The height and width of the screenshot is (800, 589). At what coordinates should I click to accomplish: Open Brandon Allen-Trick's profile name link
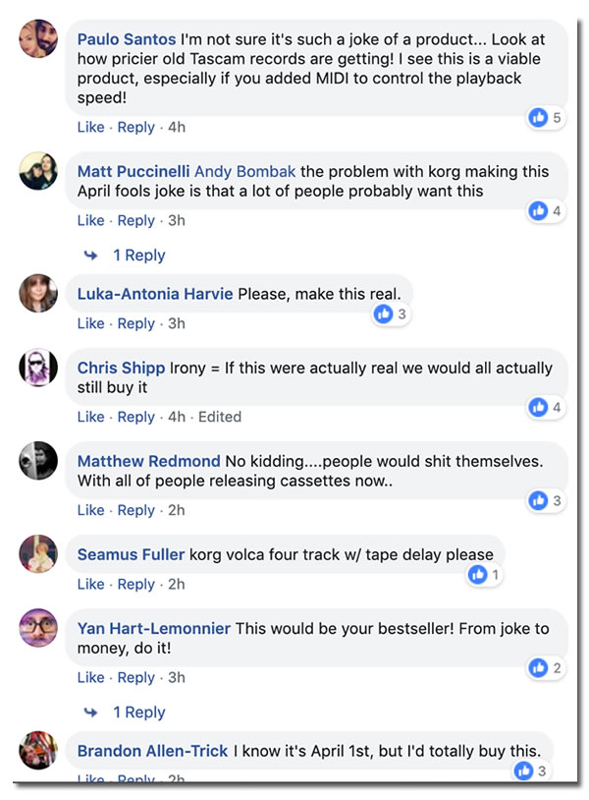(152, 751)
